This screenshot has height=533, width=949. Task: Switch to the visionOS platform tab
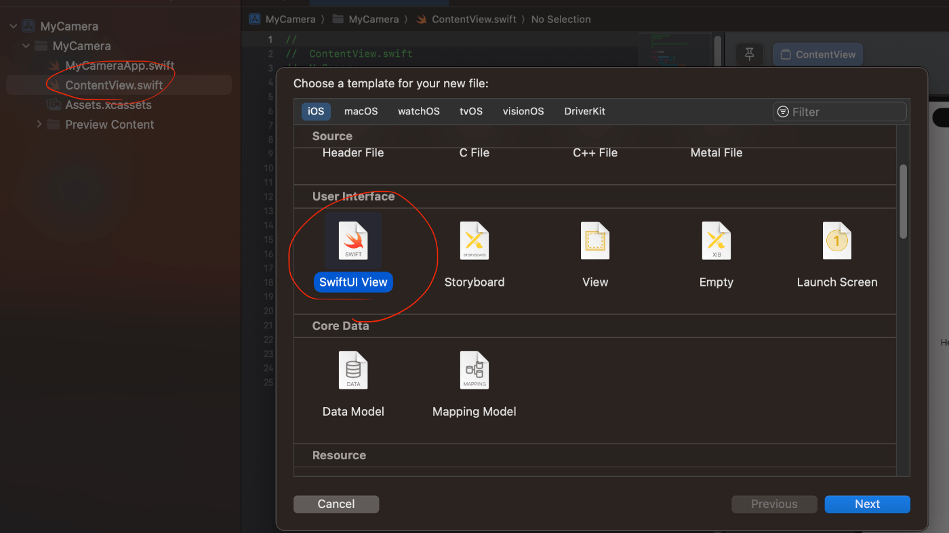pos(523,111)
